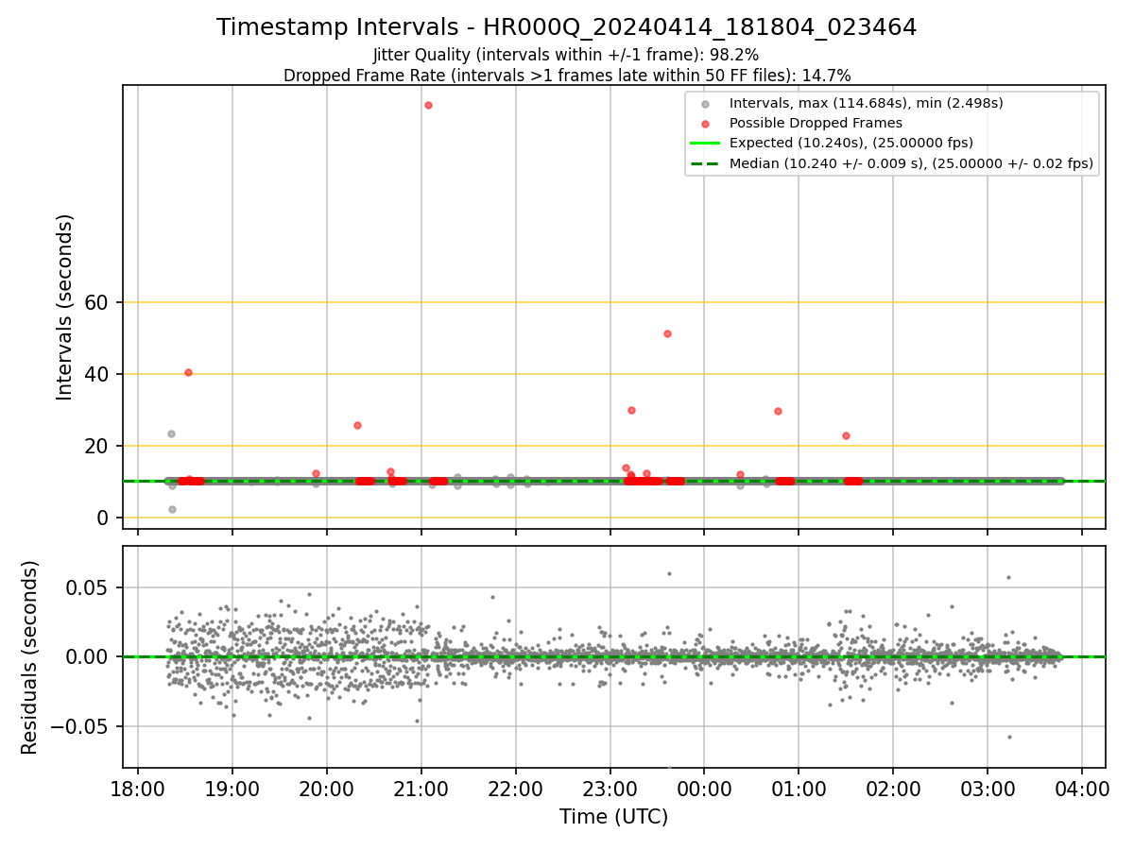The image size is (1134, 850).
Task: Click the red point near 26 seconds after 20:00
Action: [x=357, y=425]
